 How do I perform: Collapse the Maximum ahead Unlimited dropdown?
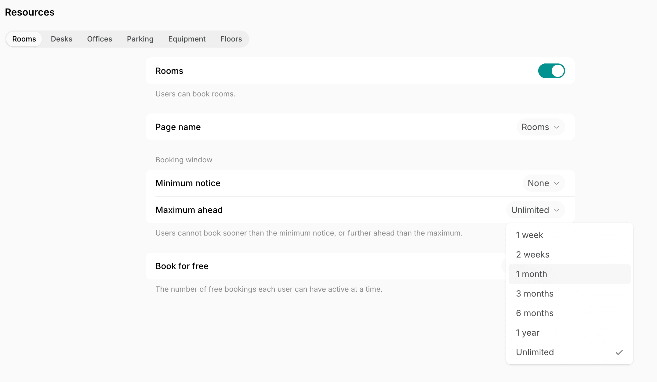pyautogui.click(x=535, y=210)
